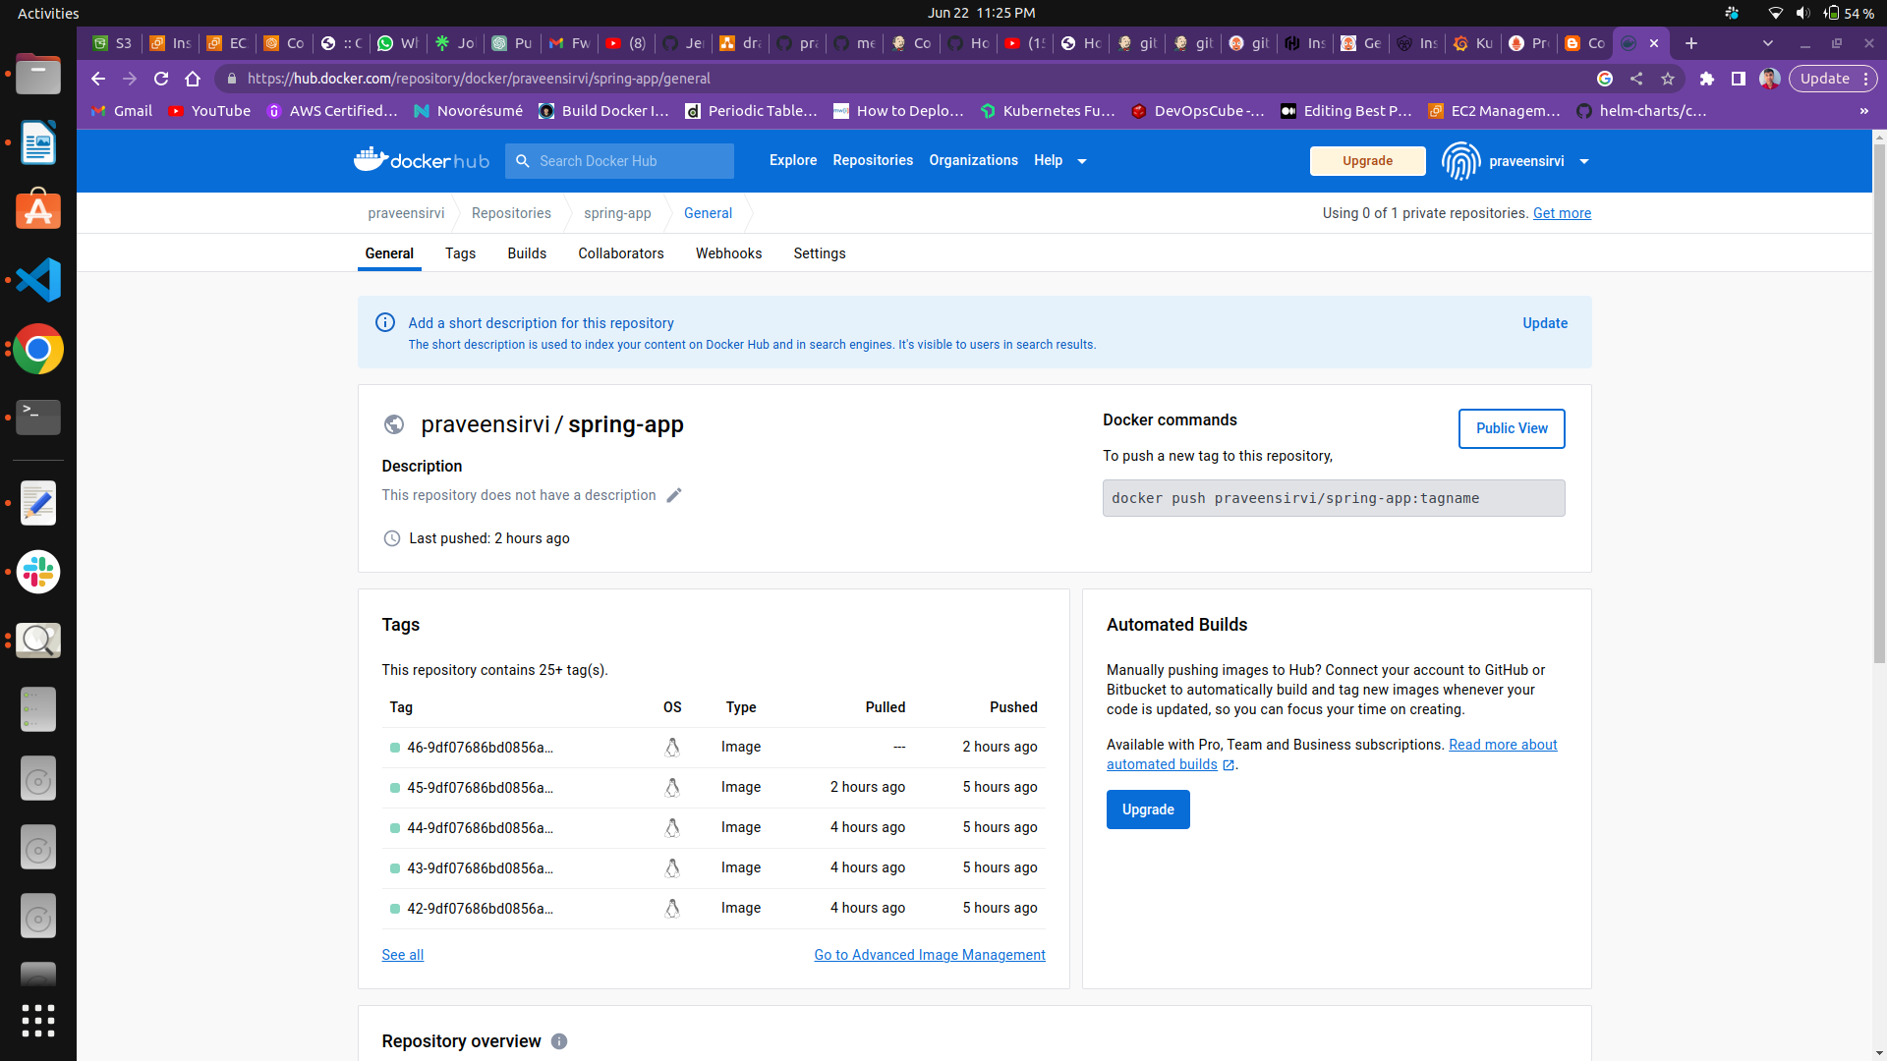Open Visual Studio Code from the dock
Image resolution: width=1887 pixels, height=1061 pixels.
point(38,280)
